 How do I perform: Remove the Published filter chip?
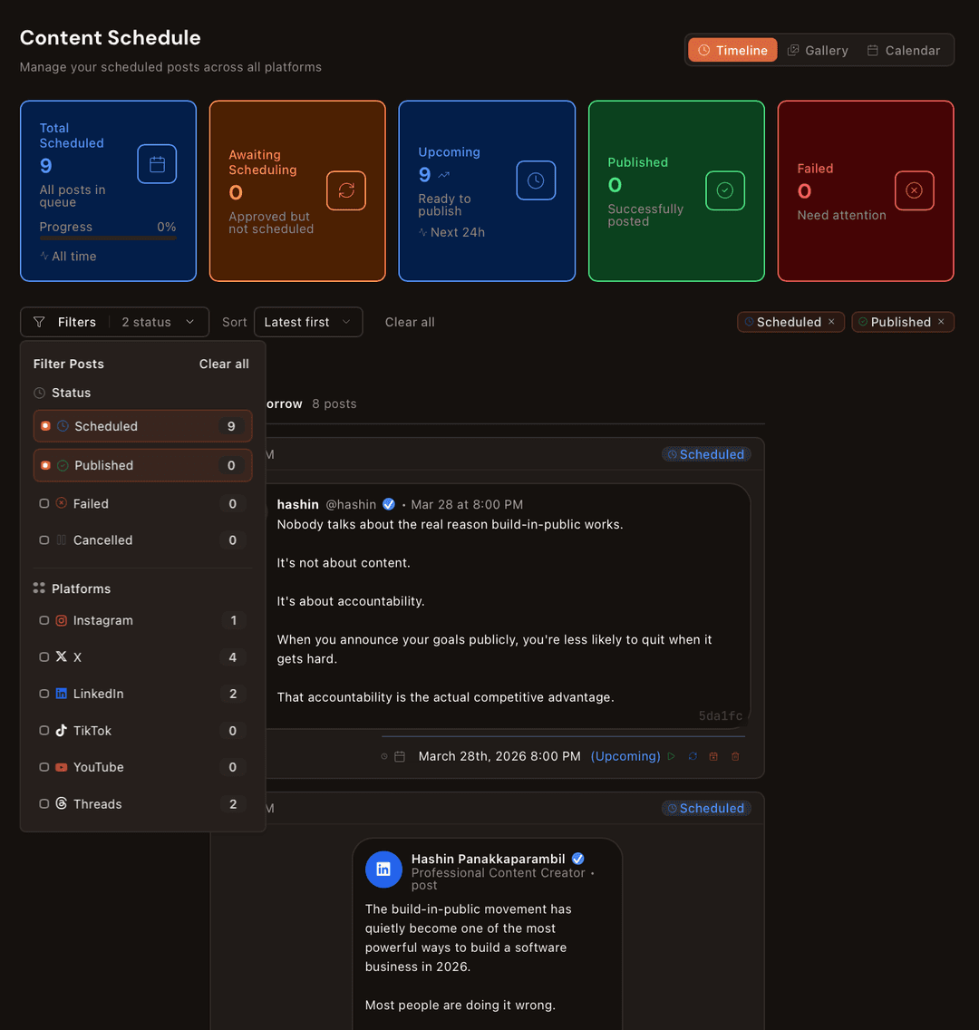click(941, 322)
